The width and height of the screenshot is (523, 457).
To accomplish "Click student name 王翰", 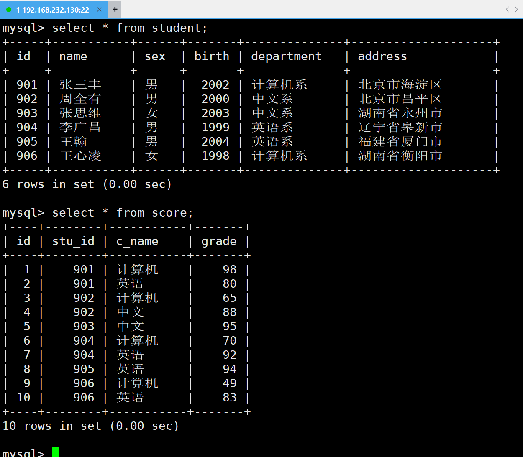I will click(73, 141).
